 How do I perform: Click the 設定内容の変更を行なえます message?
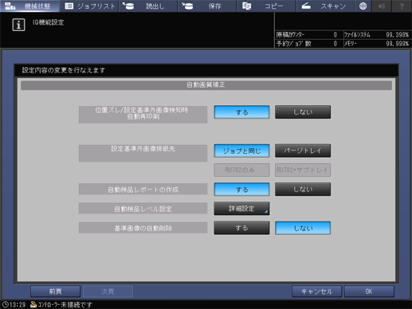click(x=64, y=70)
